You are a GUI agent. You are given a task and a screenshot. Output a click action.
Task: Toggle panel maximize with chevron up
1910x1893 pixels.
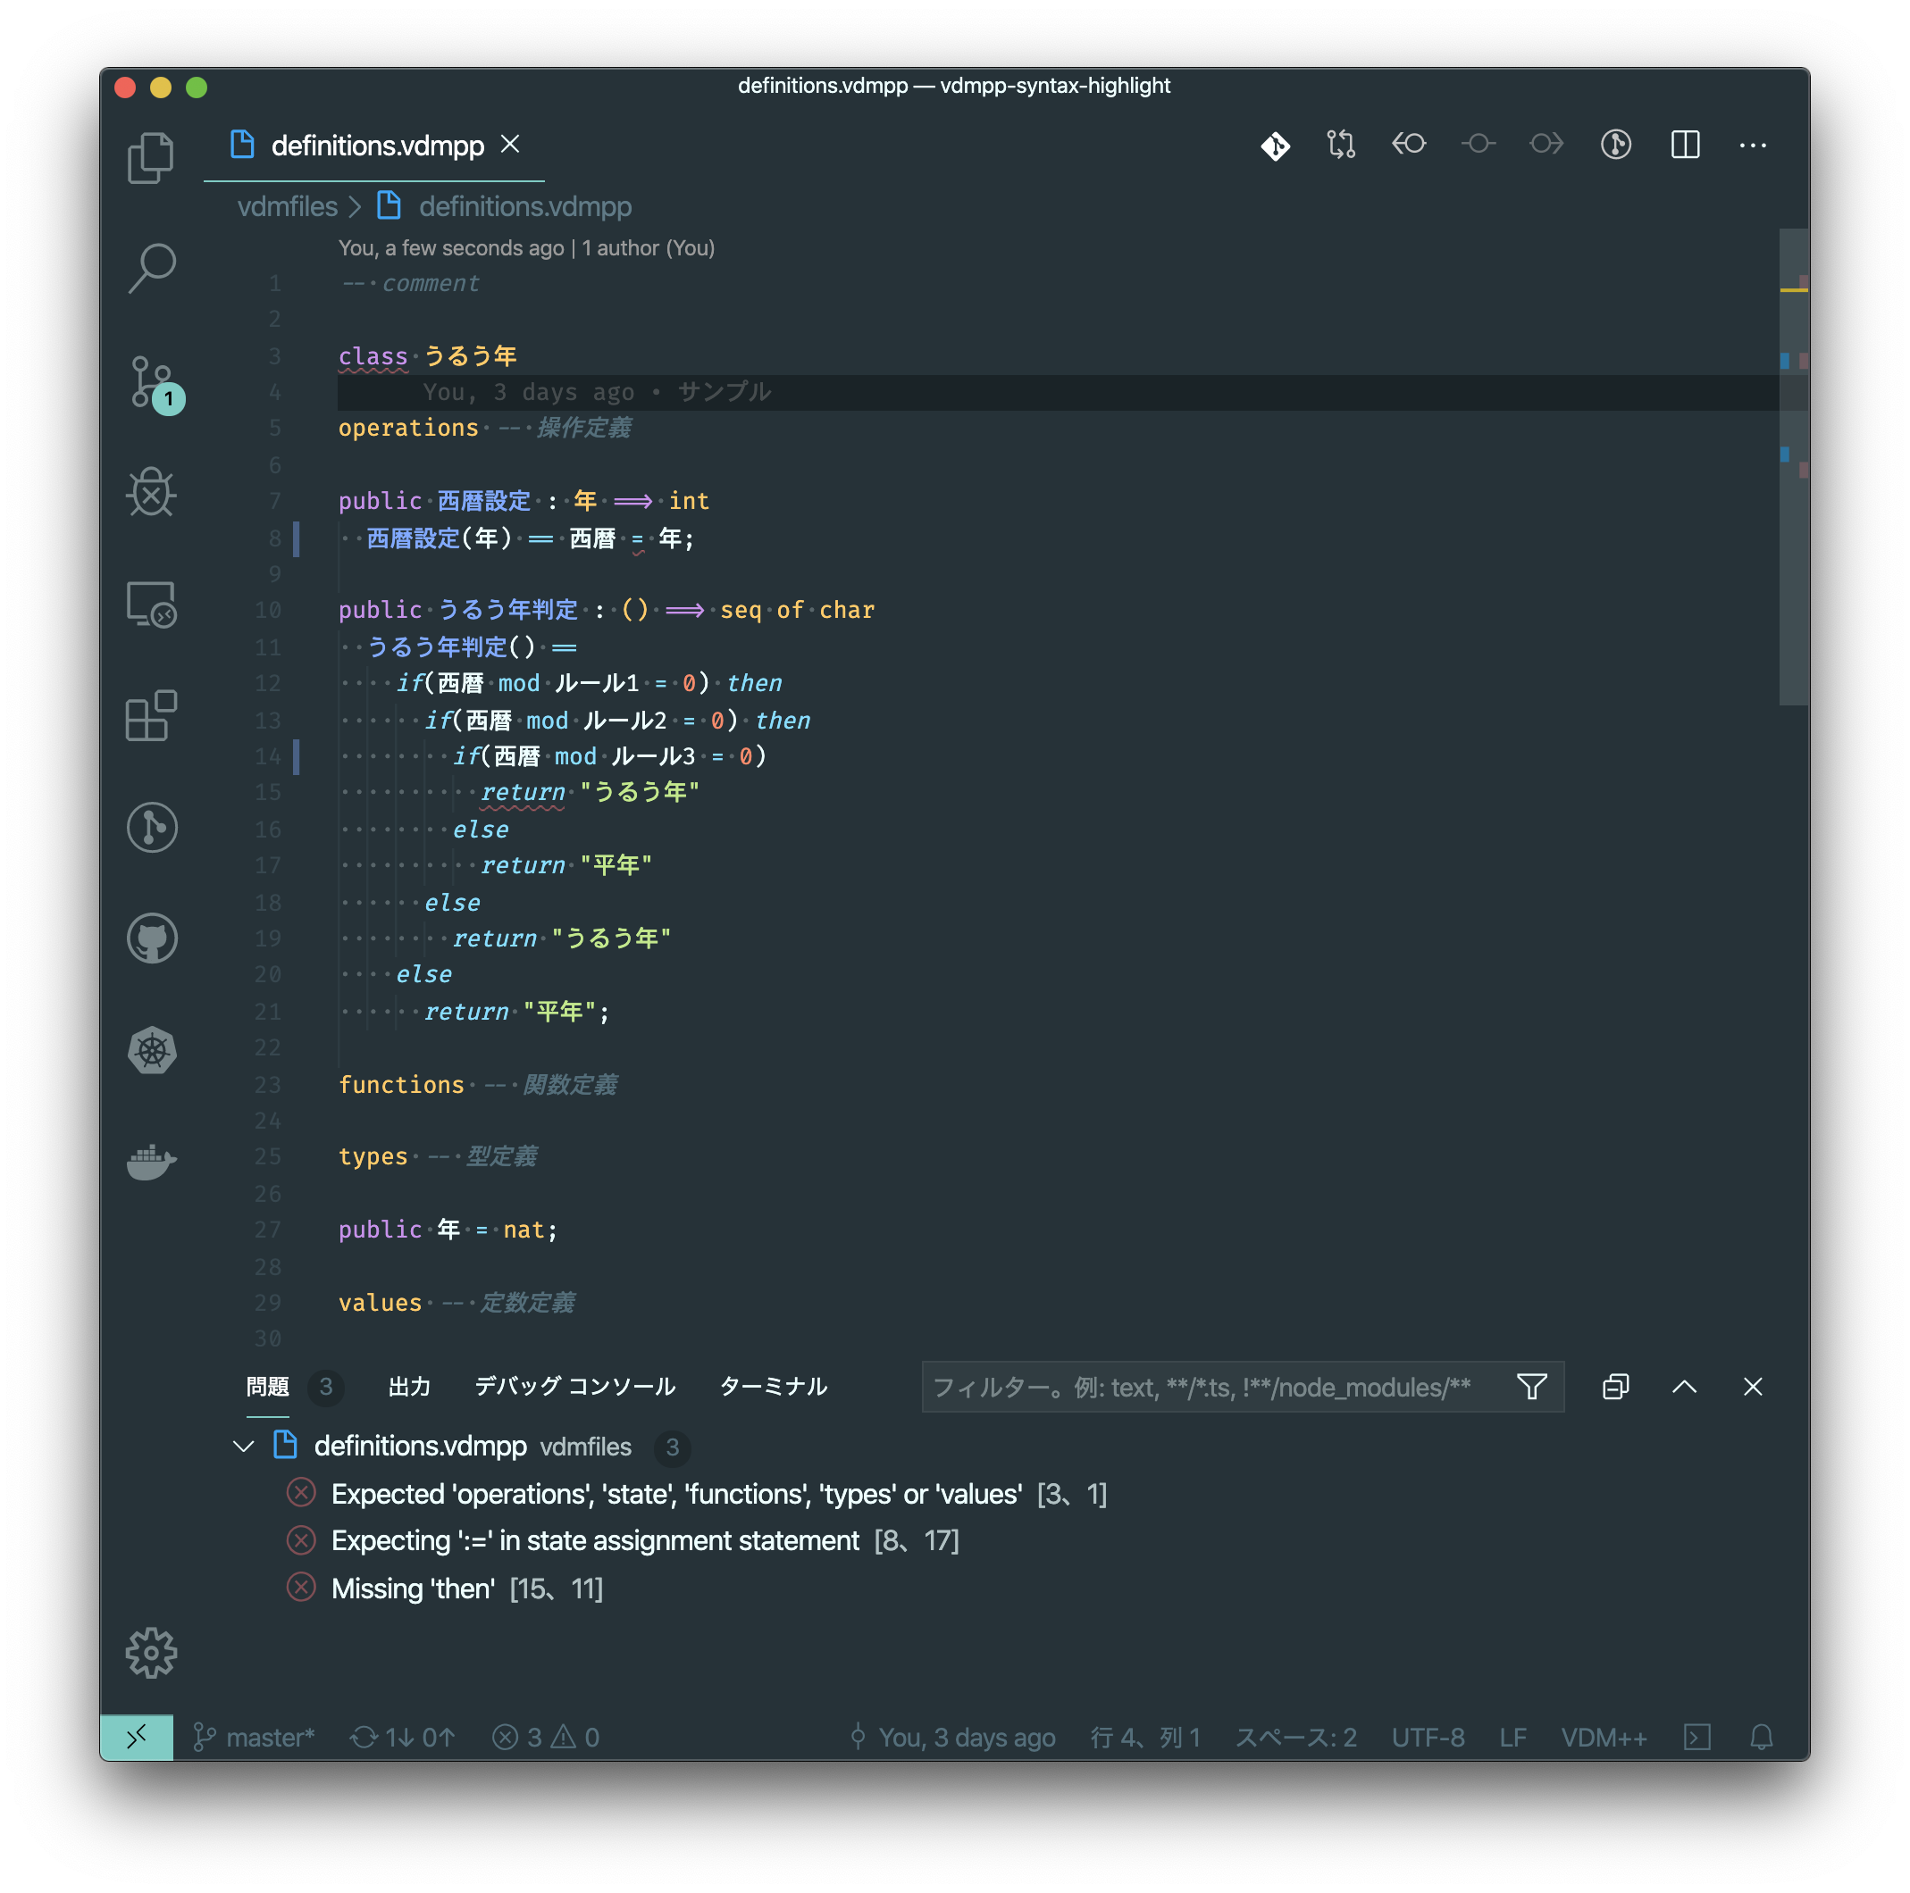[1684, 1386]
